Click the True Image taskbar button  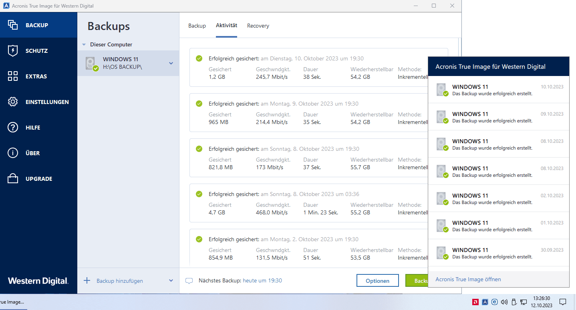13,302
